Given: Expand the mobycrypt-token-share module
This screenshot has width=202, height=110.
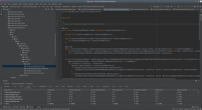Looking at the screenshot, I should click(x=7, y=23).
